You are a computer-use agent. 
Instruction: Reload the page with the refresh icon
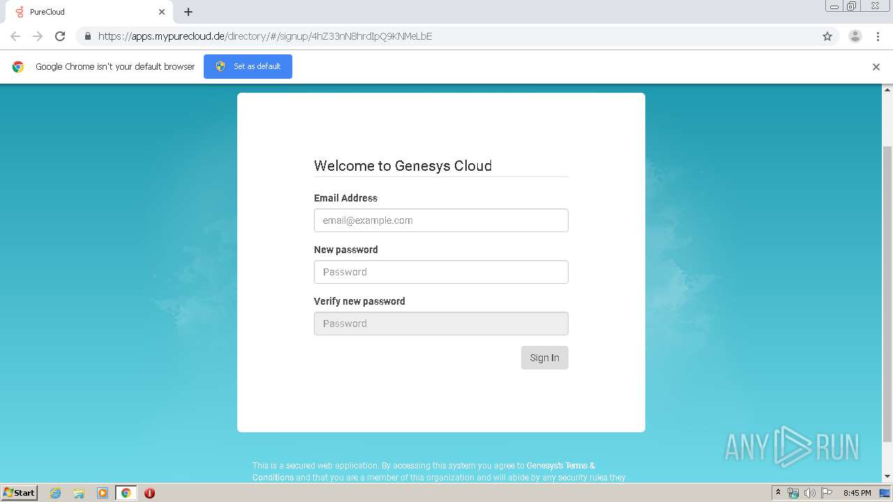(x=60, y=36)
